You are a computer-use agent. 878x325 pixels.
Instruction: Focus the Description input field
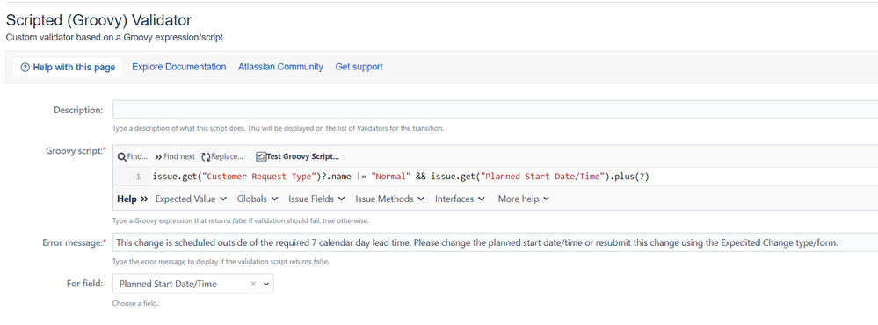(495, 110)
